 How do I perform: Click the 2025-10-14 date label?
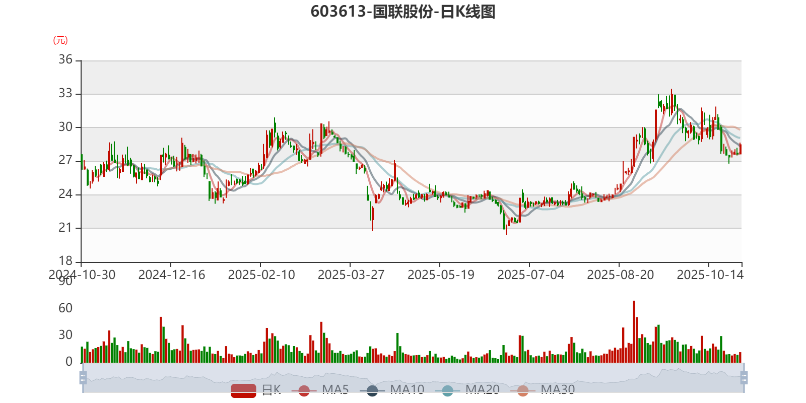710,275
